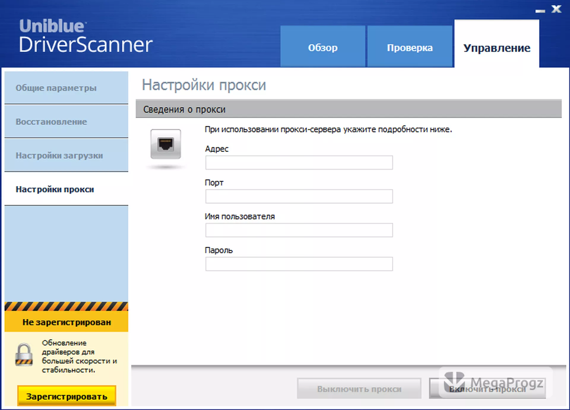Open Настройки загрузки section

(66, 155)
